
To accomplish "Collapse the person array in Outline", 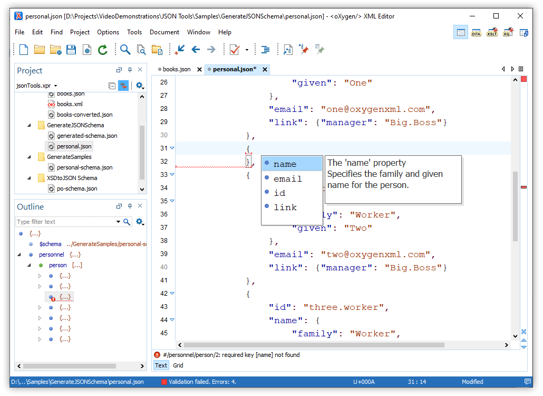I will pyautogui.click(x=29, y=265).
